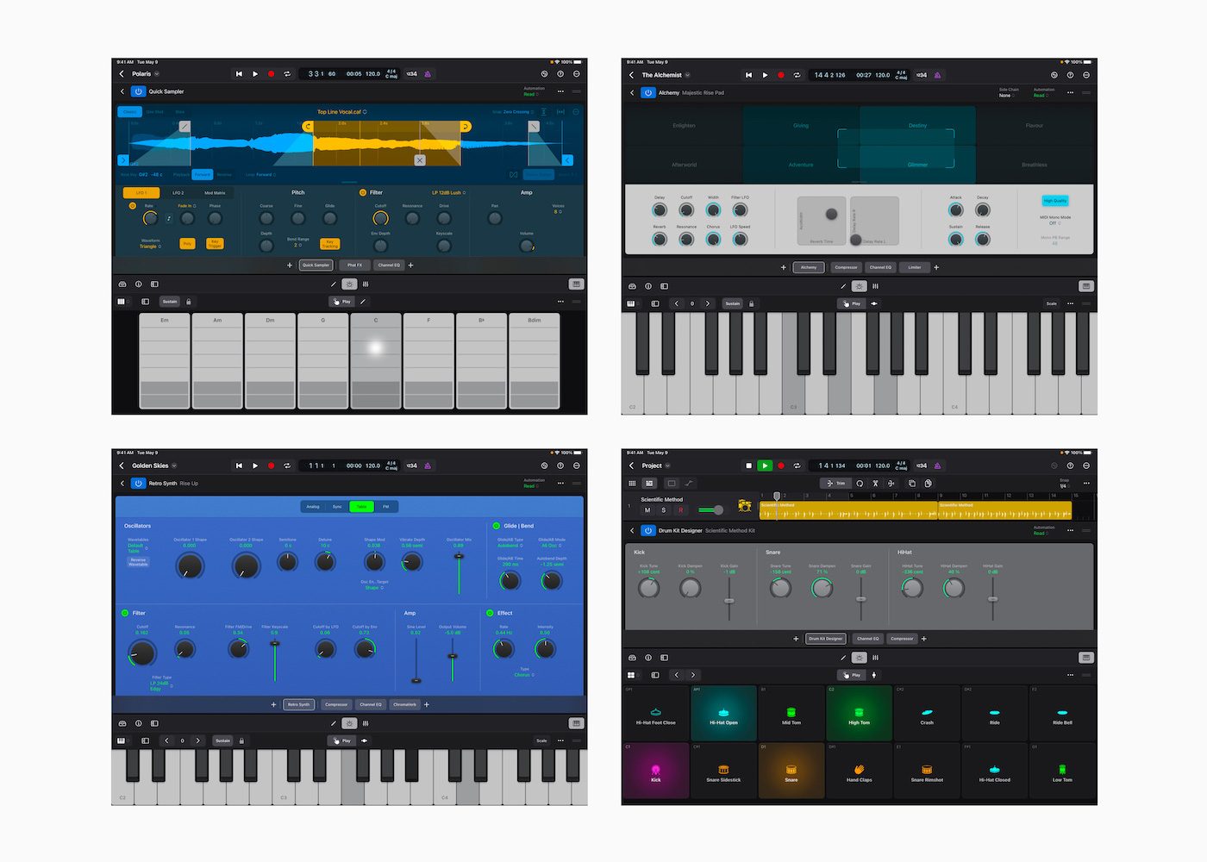Solo the Scientific Method track
This screenshot has height=862, width=1207.
click(663, 508)
